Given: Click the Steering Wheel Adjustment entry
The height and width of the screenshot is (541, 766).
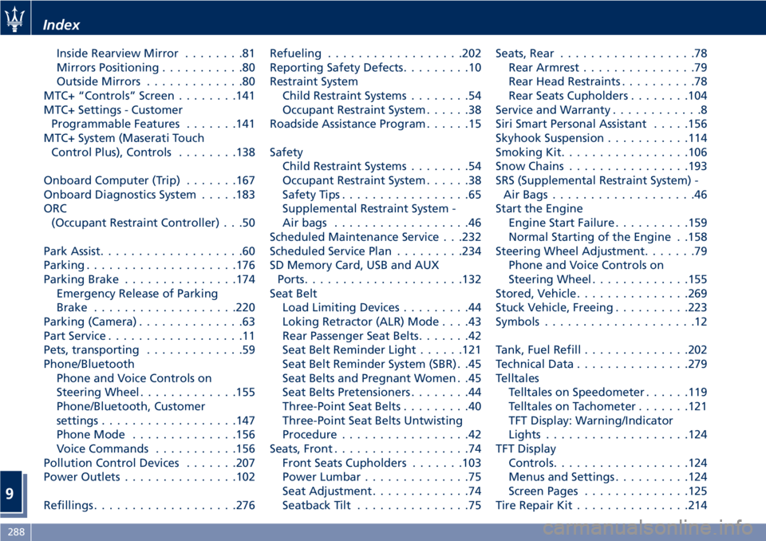Looking at the screenshot, I should 602,251.
